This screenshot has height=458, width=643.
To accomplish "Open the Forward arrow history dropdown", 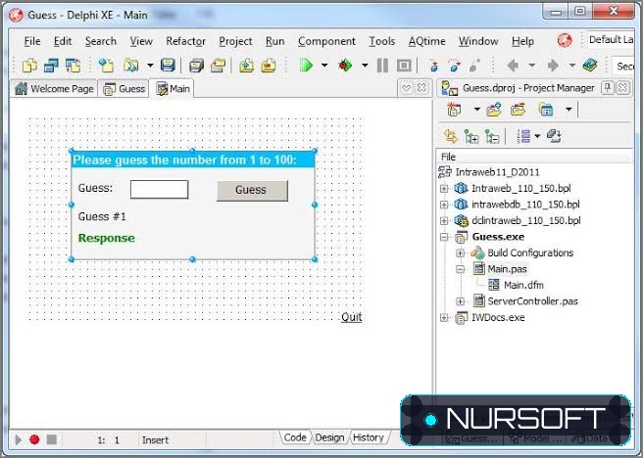I will [x=571, y=65].
